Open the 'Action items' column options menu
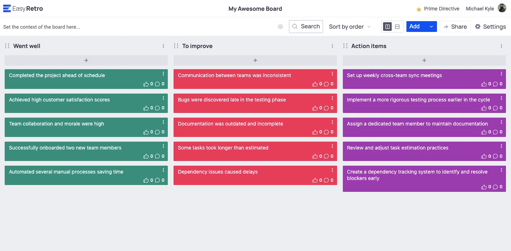The width and height of the screenshot is (511, 251). coord(501,46)
